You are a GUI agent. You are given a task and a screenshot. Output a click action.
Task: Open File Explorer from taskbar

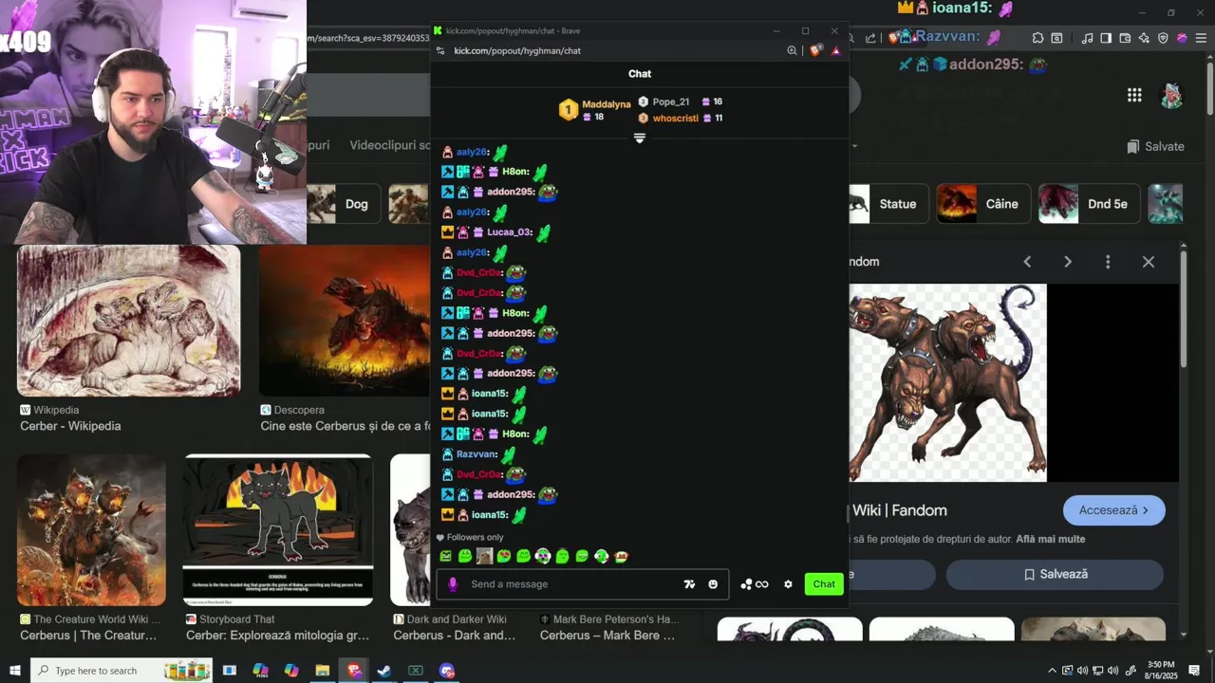click(323, 671)
